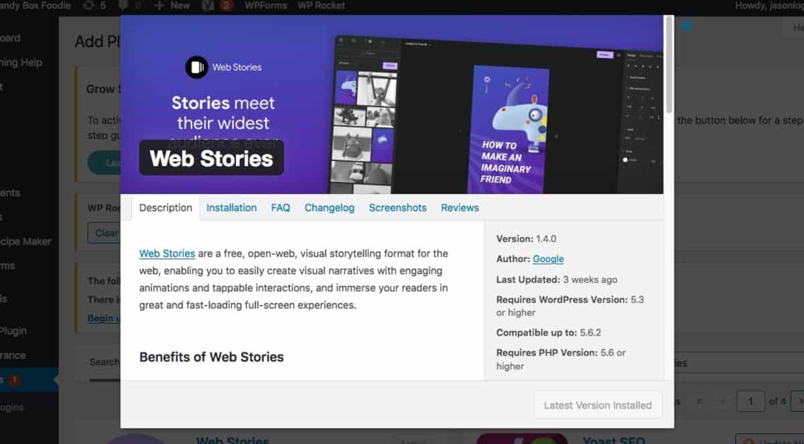Click the Web Stories logo in banner
The image size is (804, 444).
223,67
